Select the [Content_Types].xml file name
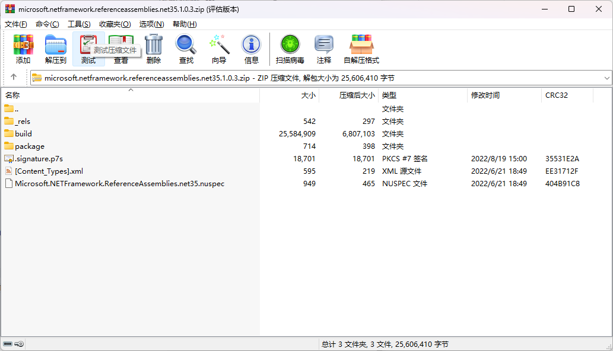This screenshot has height=351, width=613. coord(49,171)
